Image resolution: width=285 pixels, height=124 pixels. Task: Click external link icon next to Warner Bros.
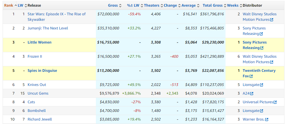click(x=267, y=119)
